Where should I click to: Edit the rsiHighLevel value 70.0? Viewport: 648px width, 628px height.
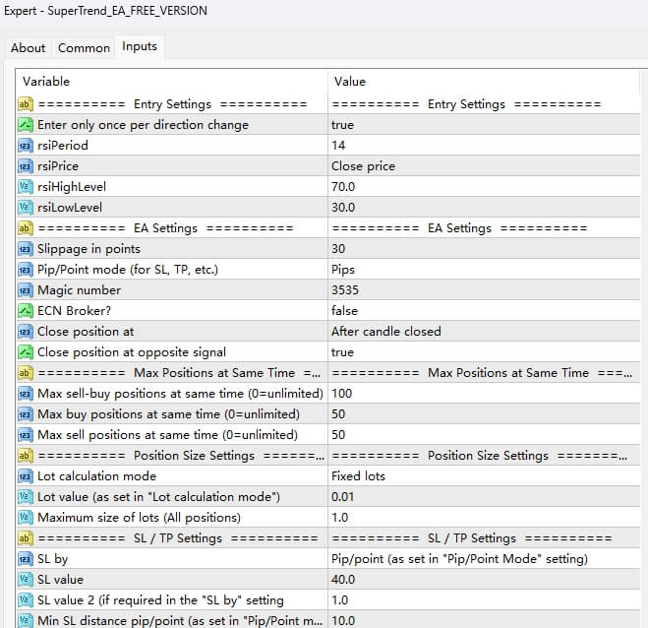coord(484,187)
